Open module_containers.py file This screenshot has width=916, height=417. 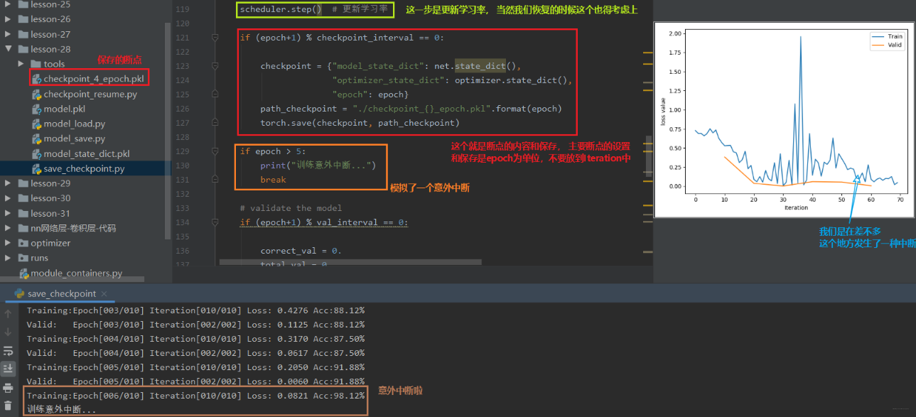tap(76, 273)
